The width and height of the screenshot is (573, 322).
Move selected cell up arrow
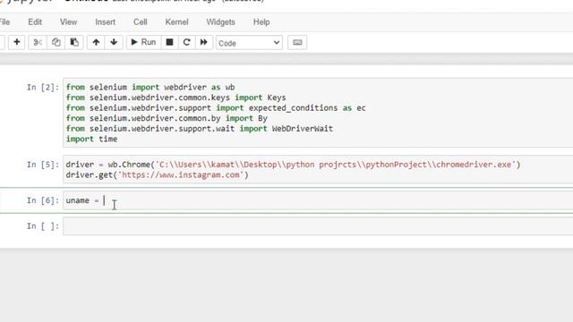point(96,42)
